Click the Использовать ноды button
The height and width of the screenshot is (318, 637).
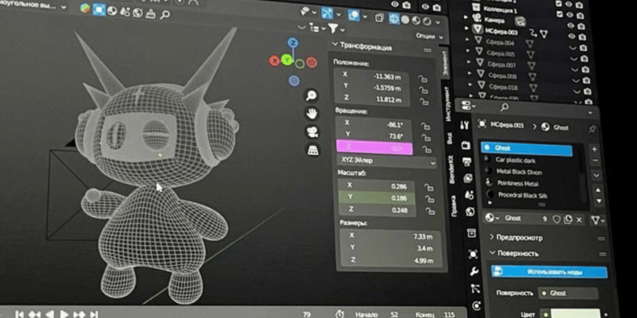549,272
